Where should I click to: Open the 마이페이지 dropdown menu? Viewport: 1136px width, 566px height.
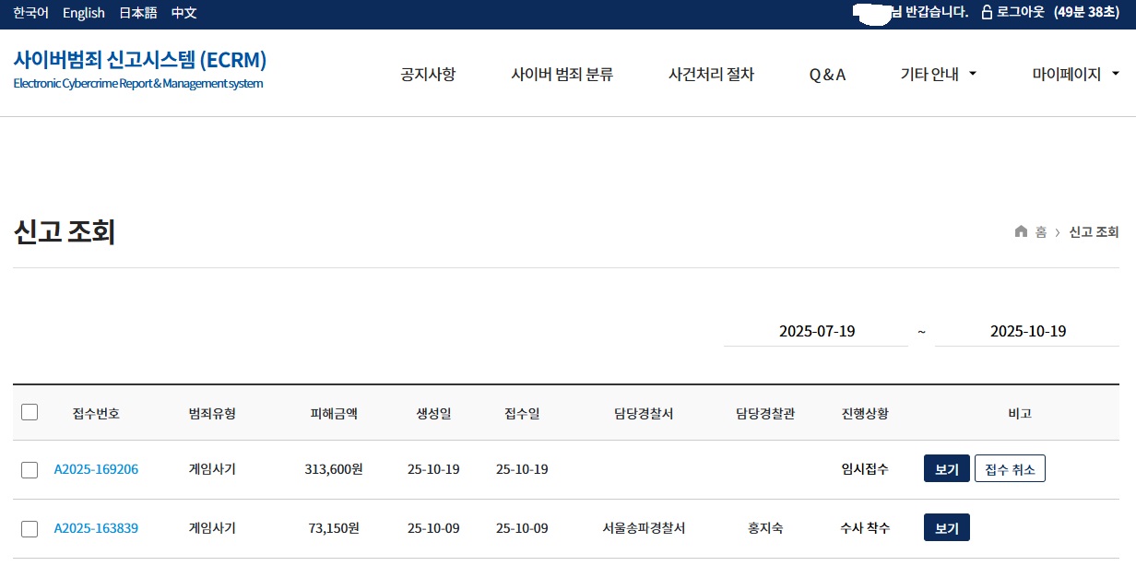click(1075, 75)
